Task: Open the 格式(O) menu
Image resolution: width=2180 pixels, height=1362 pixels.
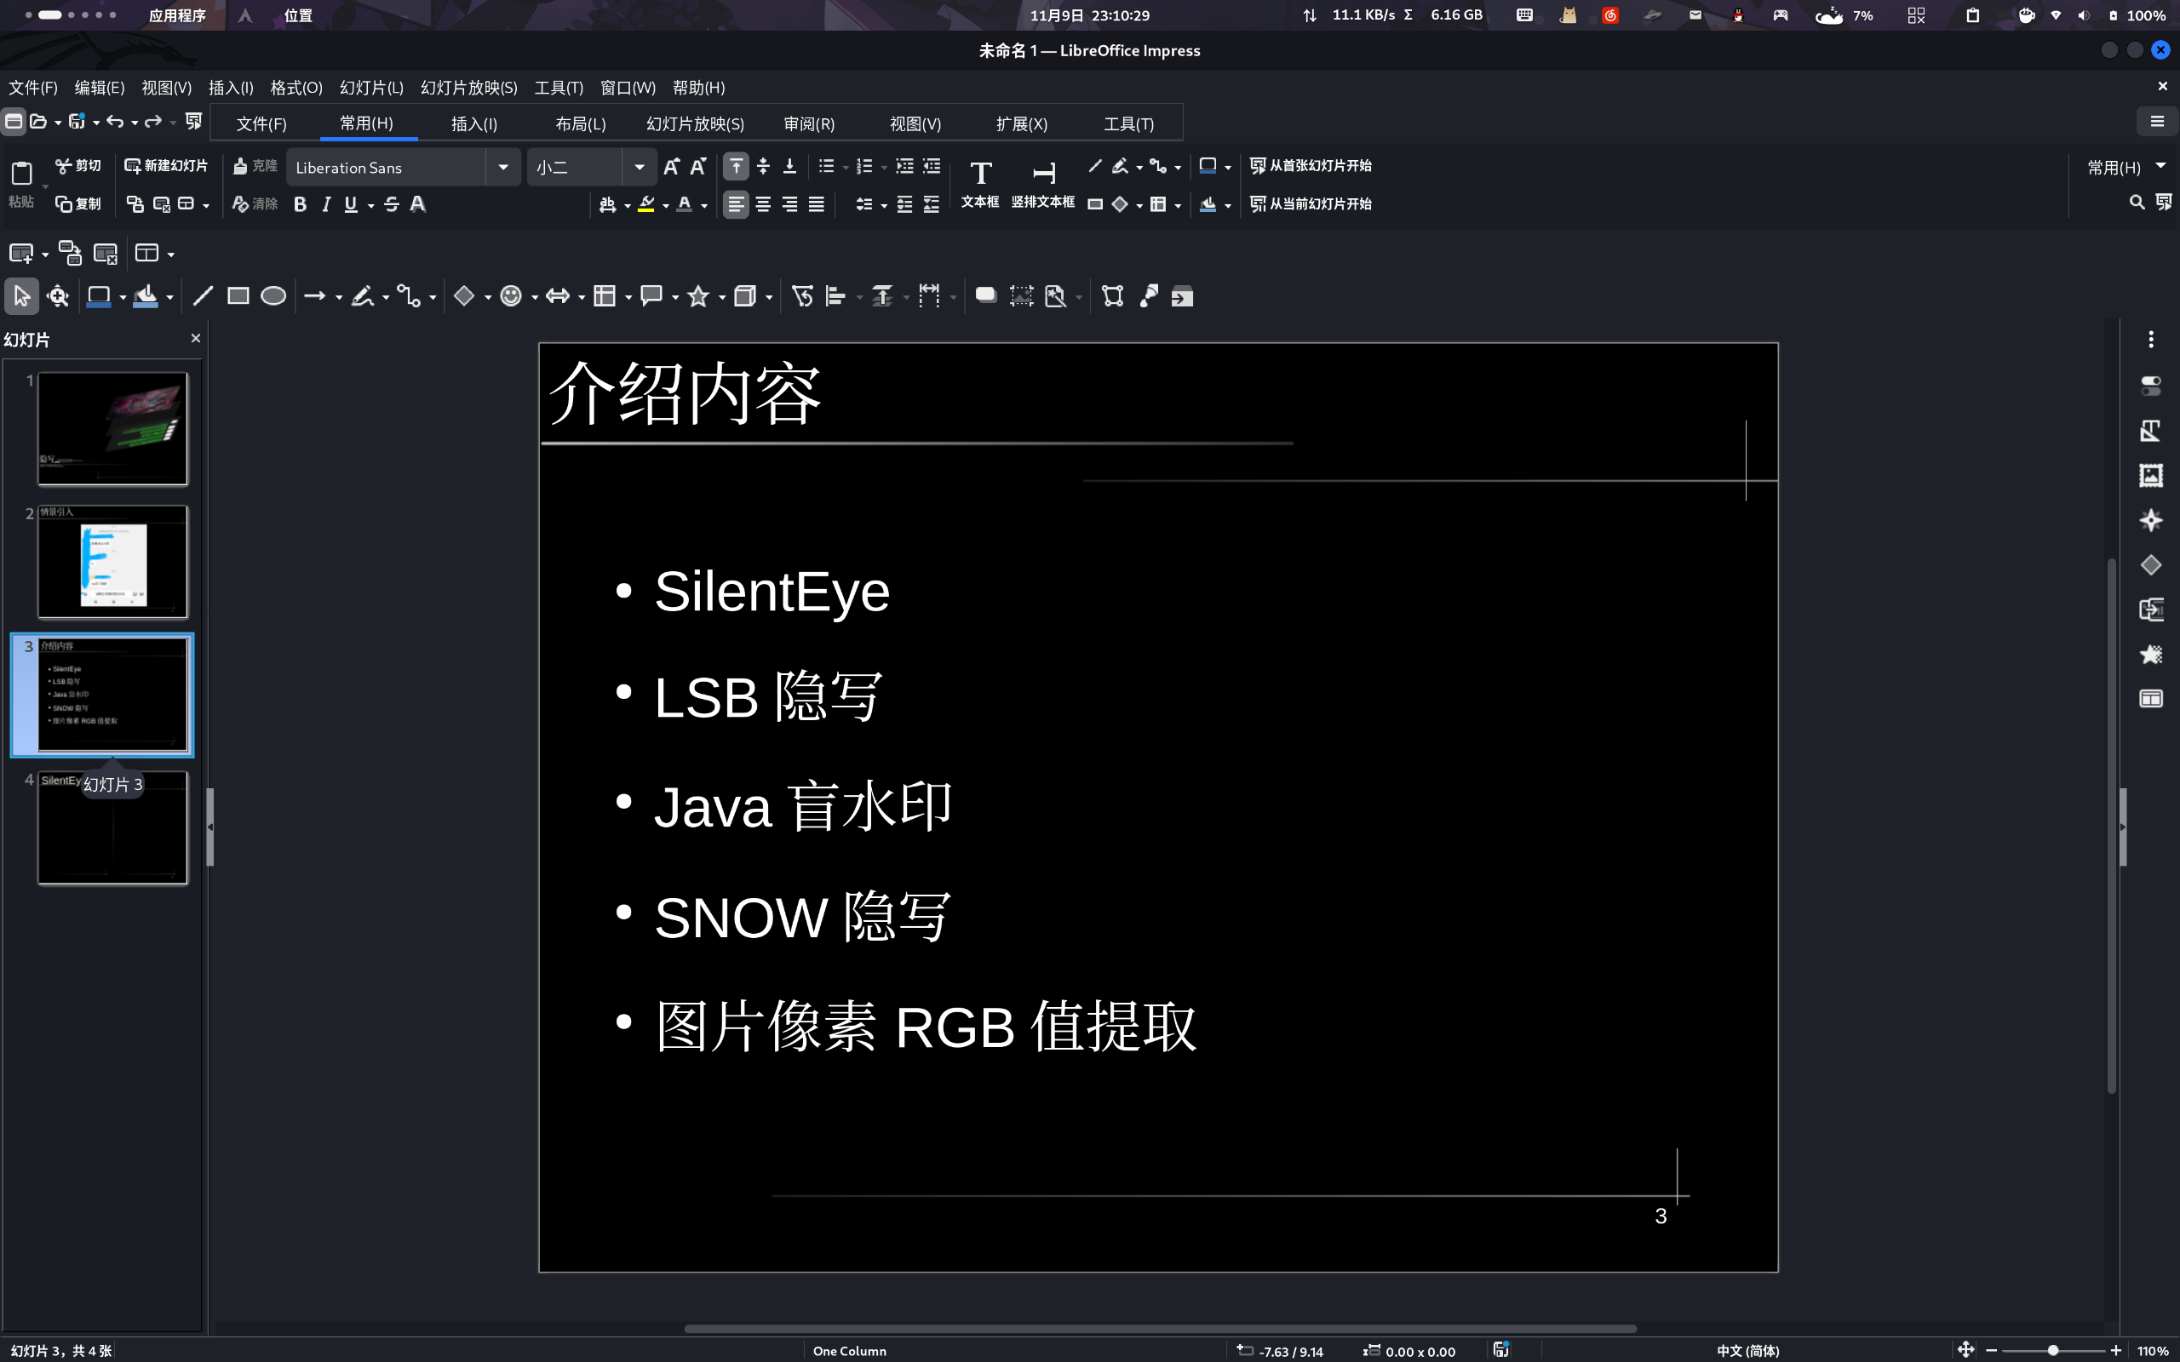Action: click(295, 88)
